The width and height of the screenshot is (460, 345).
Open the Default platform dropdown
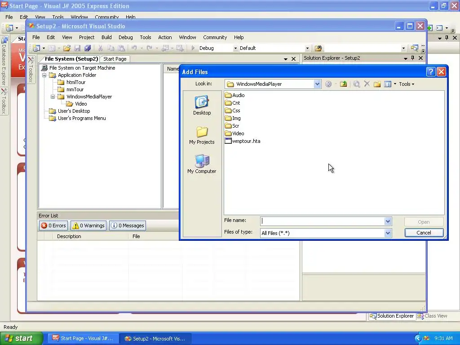pos(307,49)
